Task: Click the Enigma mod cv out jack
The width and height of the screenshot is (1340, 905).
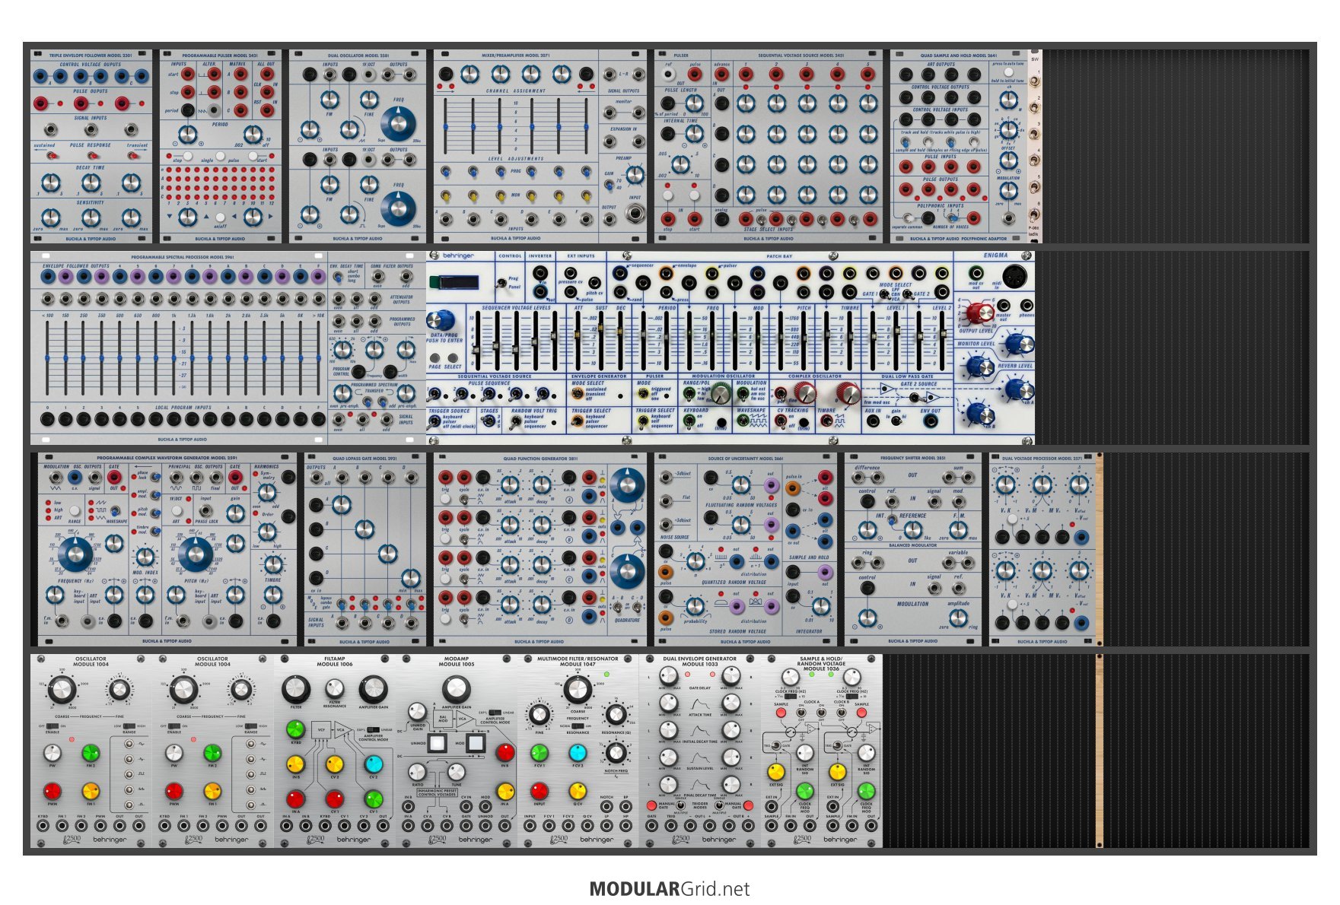Action: pyautogui.click(x=975, y=273)
